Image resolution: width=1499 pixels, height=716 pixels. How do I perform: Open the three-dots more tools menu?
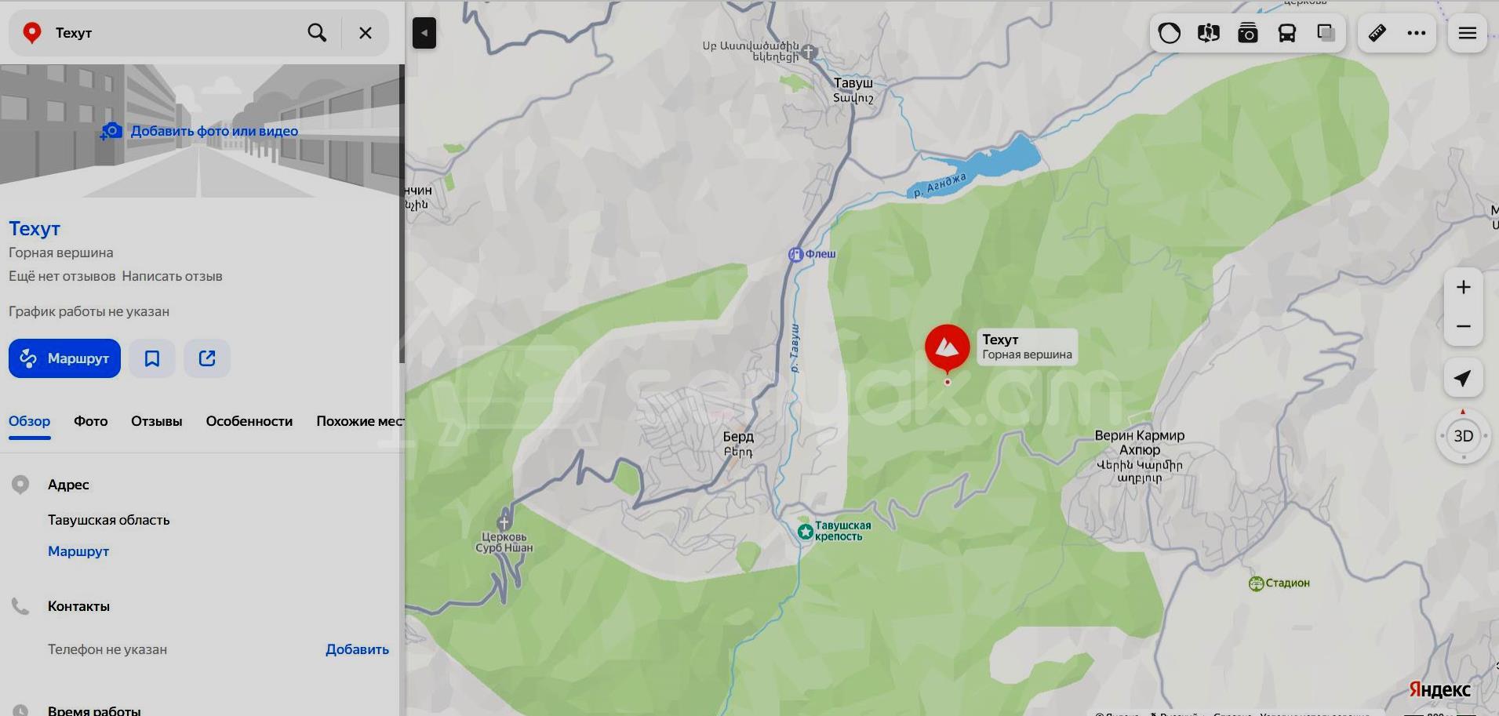(x=1417, y=33)
